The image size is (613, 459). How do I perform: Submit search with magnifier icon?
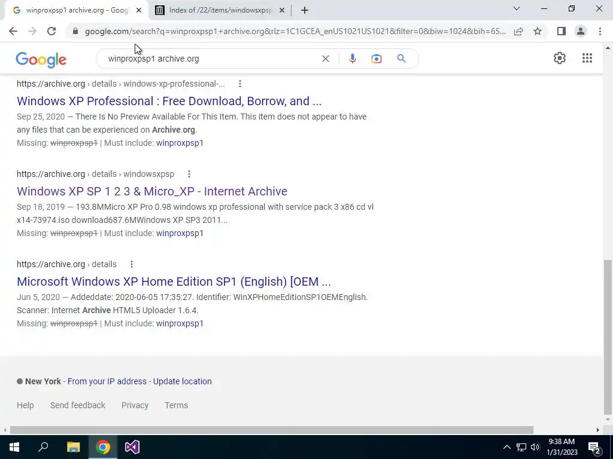(x=401, y=59)
